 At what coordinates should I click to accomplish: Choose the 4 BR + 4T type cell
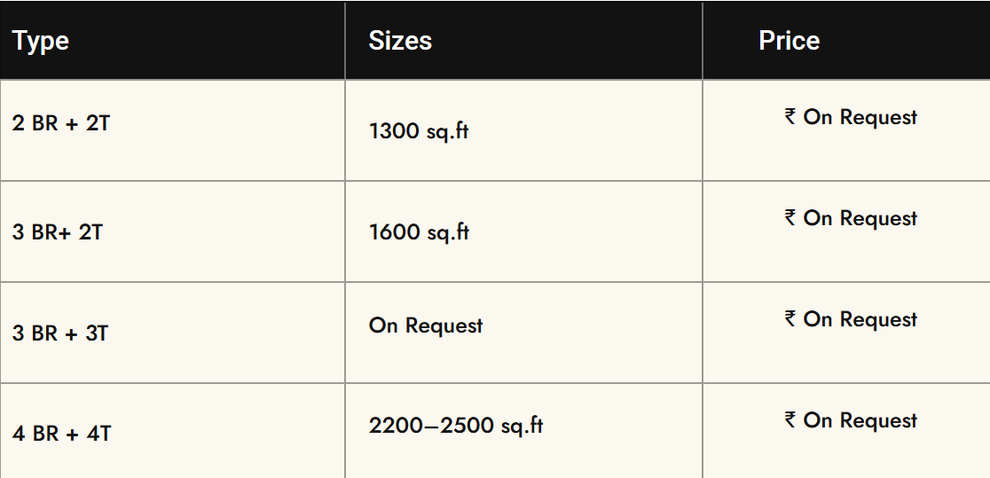(x=62, y=435)
